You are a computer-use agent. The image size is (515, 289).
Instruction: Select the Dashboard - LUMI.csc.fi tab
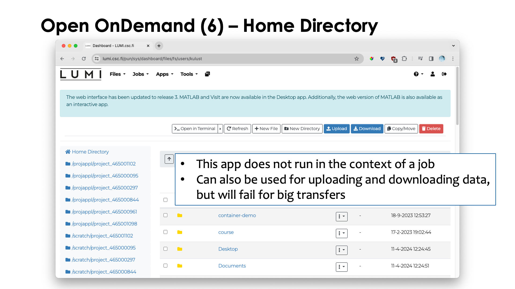click(117, 46)
